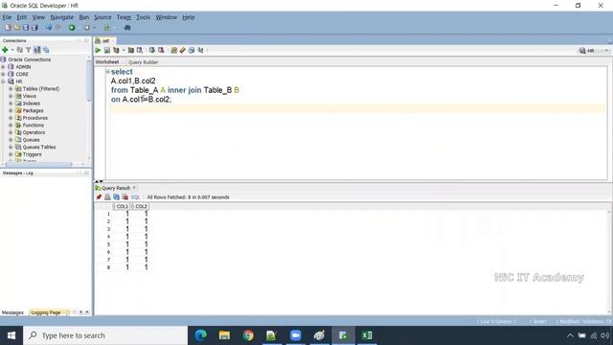Screen dimensions: 613x345
Task: Open the Explain Plan dropdown arrow
Action: (124, 50)
